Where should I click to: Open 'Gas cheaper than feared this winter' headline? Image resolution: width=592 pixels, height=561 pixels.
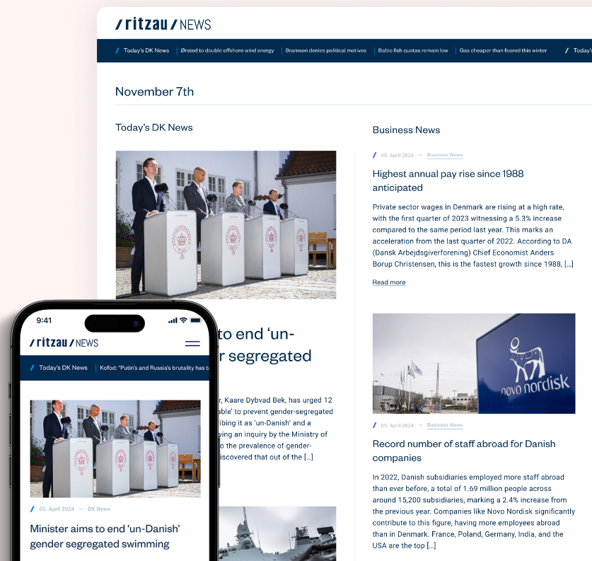click(503, 51)
